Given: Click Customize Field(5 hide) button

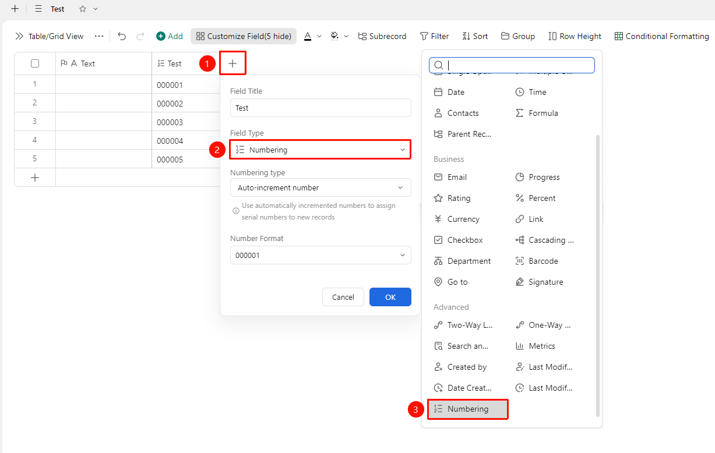Looking at the screenshot, I should coord(244,36).
